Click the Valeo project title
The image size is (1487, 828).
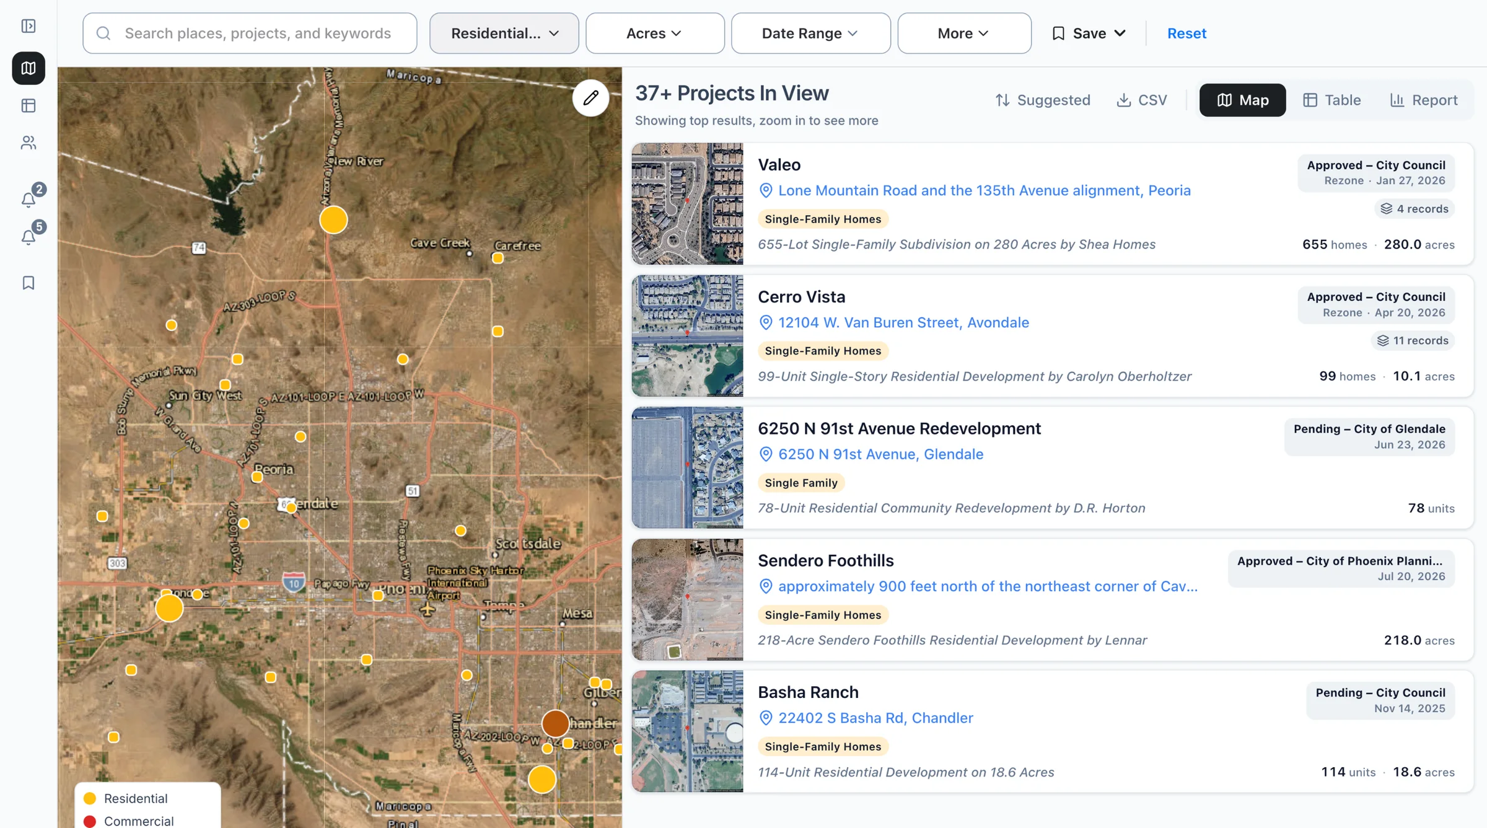click(779, 165)
